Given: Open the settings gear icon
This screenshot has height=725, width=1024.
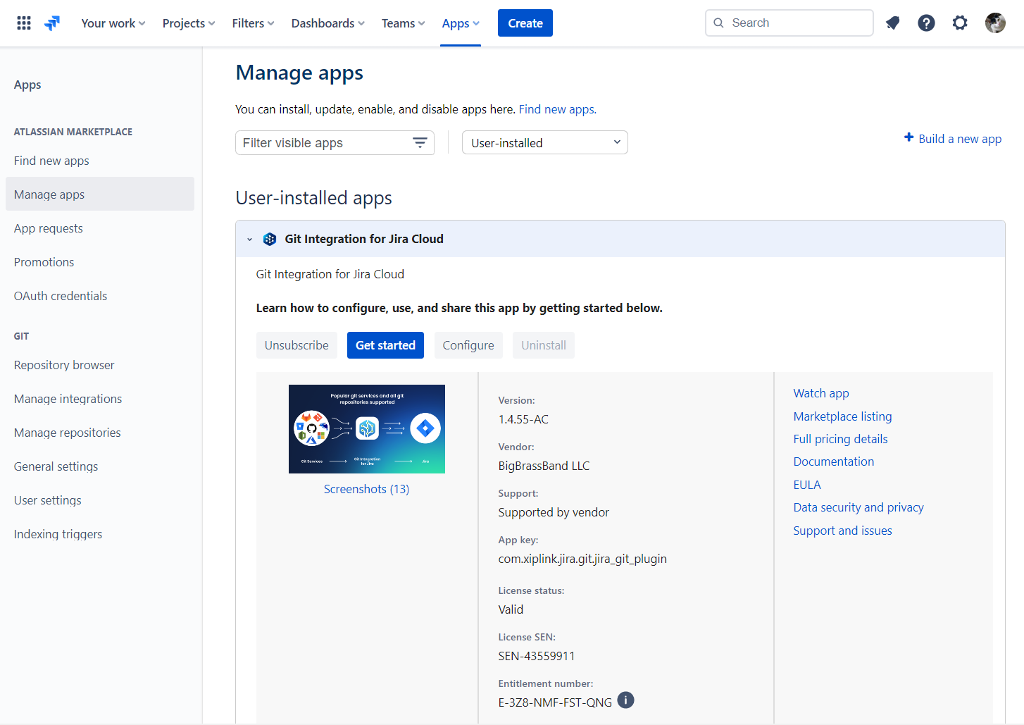Looking at the screenshot, I should point(960,23).
